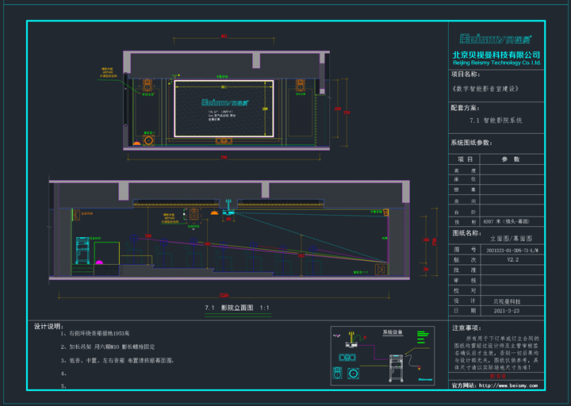Select the magenta dome symbol beside the rack
The width and height of the screenshot is (571, 406).
(99, 262)
